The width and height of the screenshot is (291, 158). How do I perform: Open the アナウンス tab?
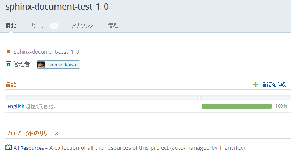[83, 25]
